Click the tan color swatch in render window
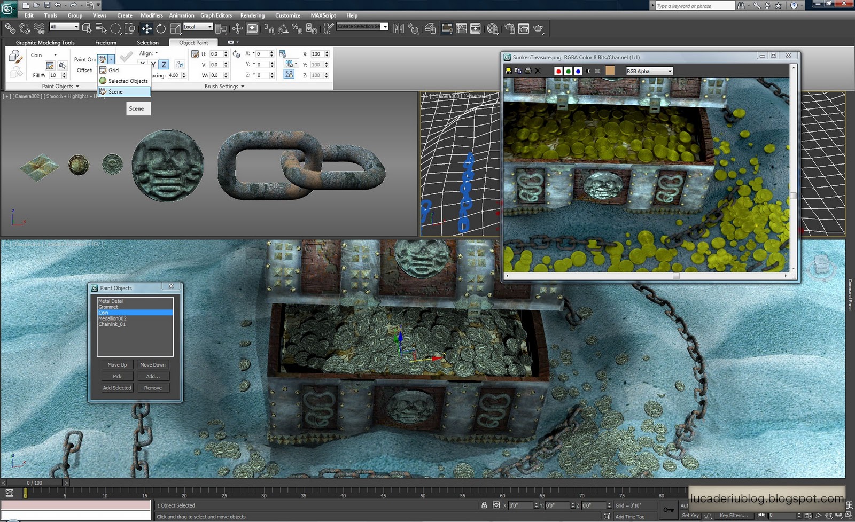The width and height of the screenshot is (855, 522). click(x=610, y=71)
